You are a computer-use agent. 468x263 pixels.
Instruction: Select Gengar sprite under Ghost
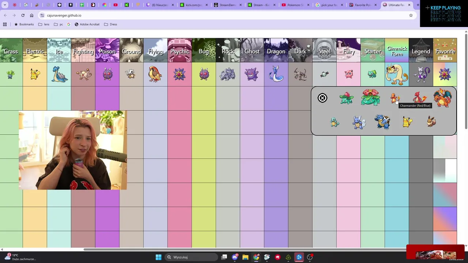coord(252,74)
